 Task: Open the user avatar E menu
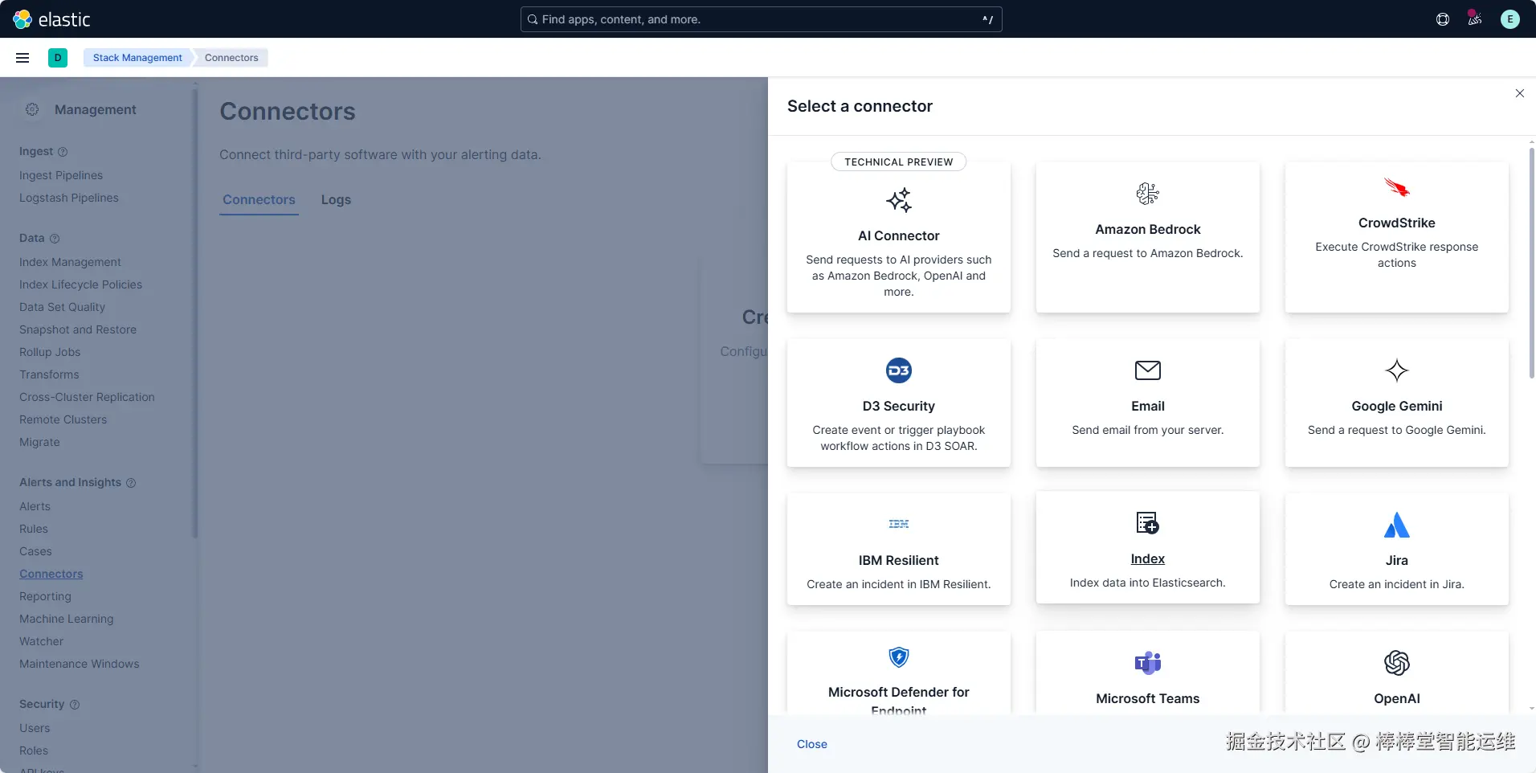[1510, 19]
